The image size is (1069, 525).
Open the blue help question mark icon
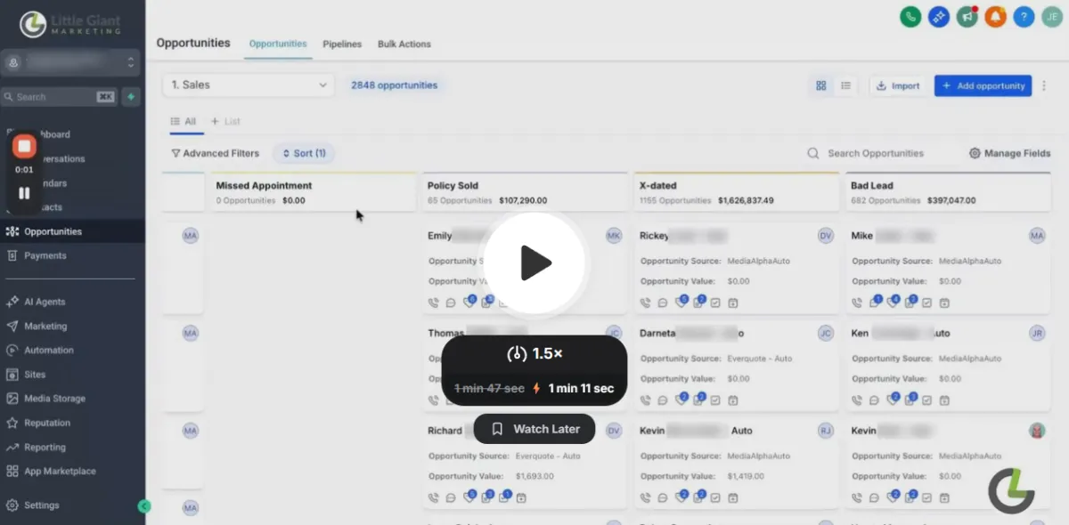(x=1024, y=16)
